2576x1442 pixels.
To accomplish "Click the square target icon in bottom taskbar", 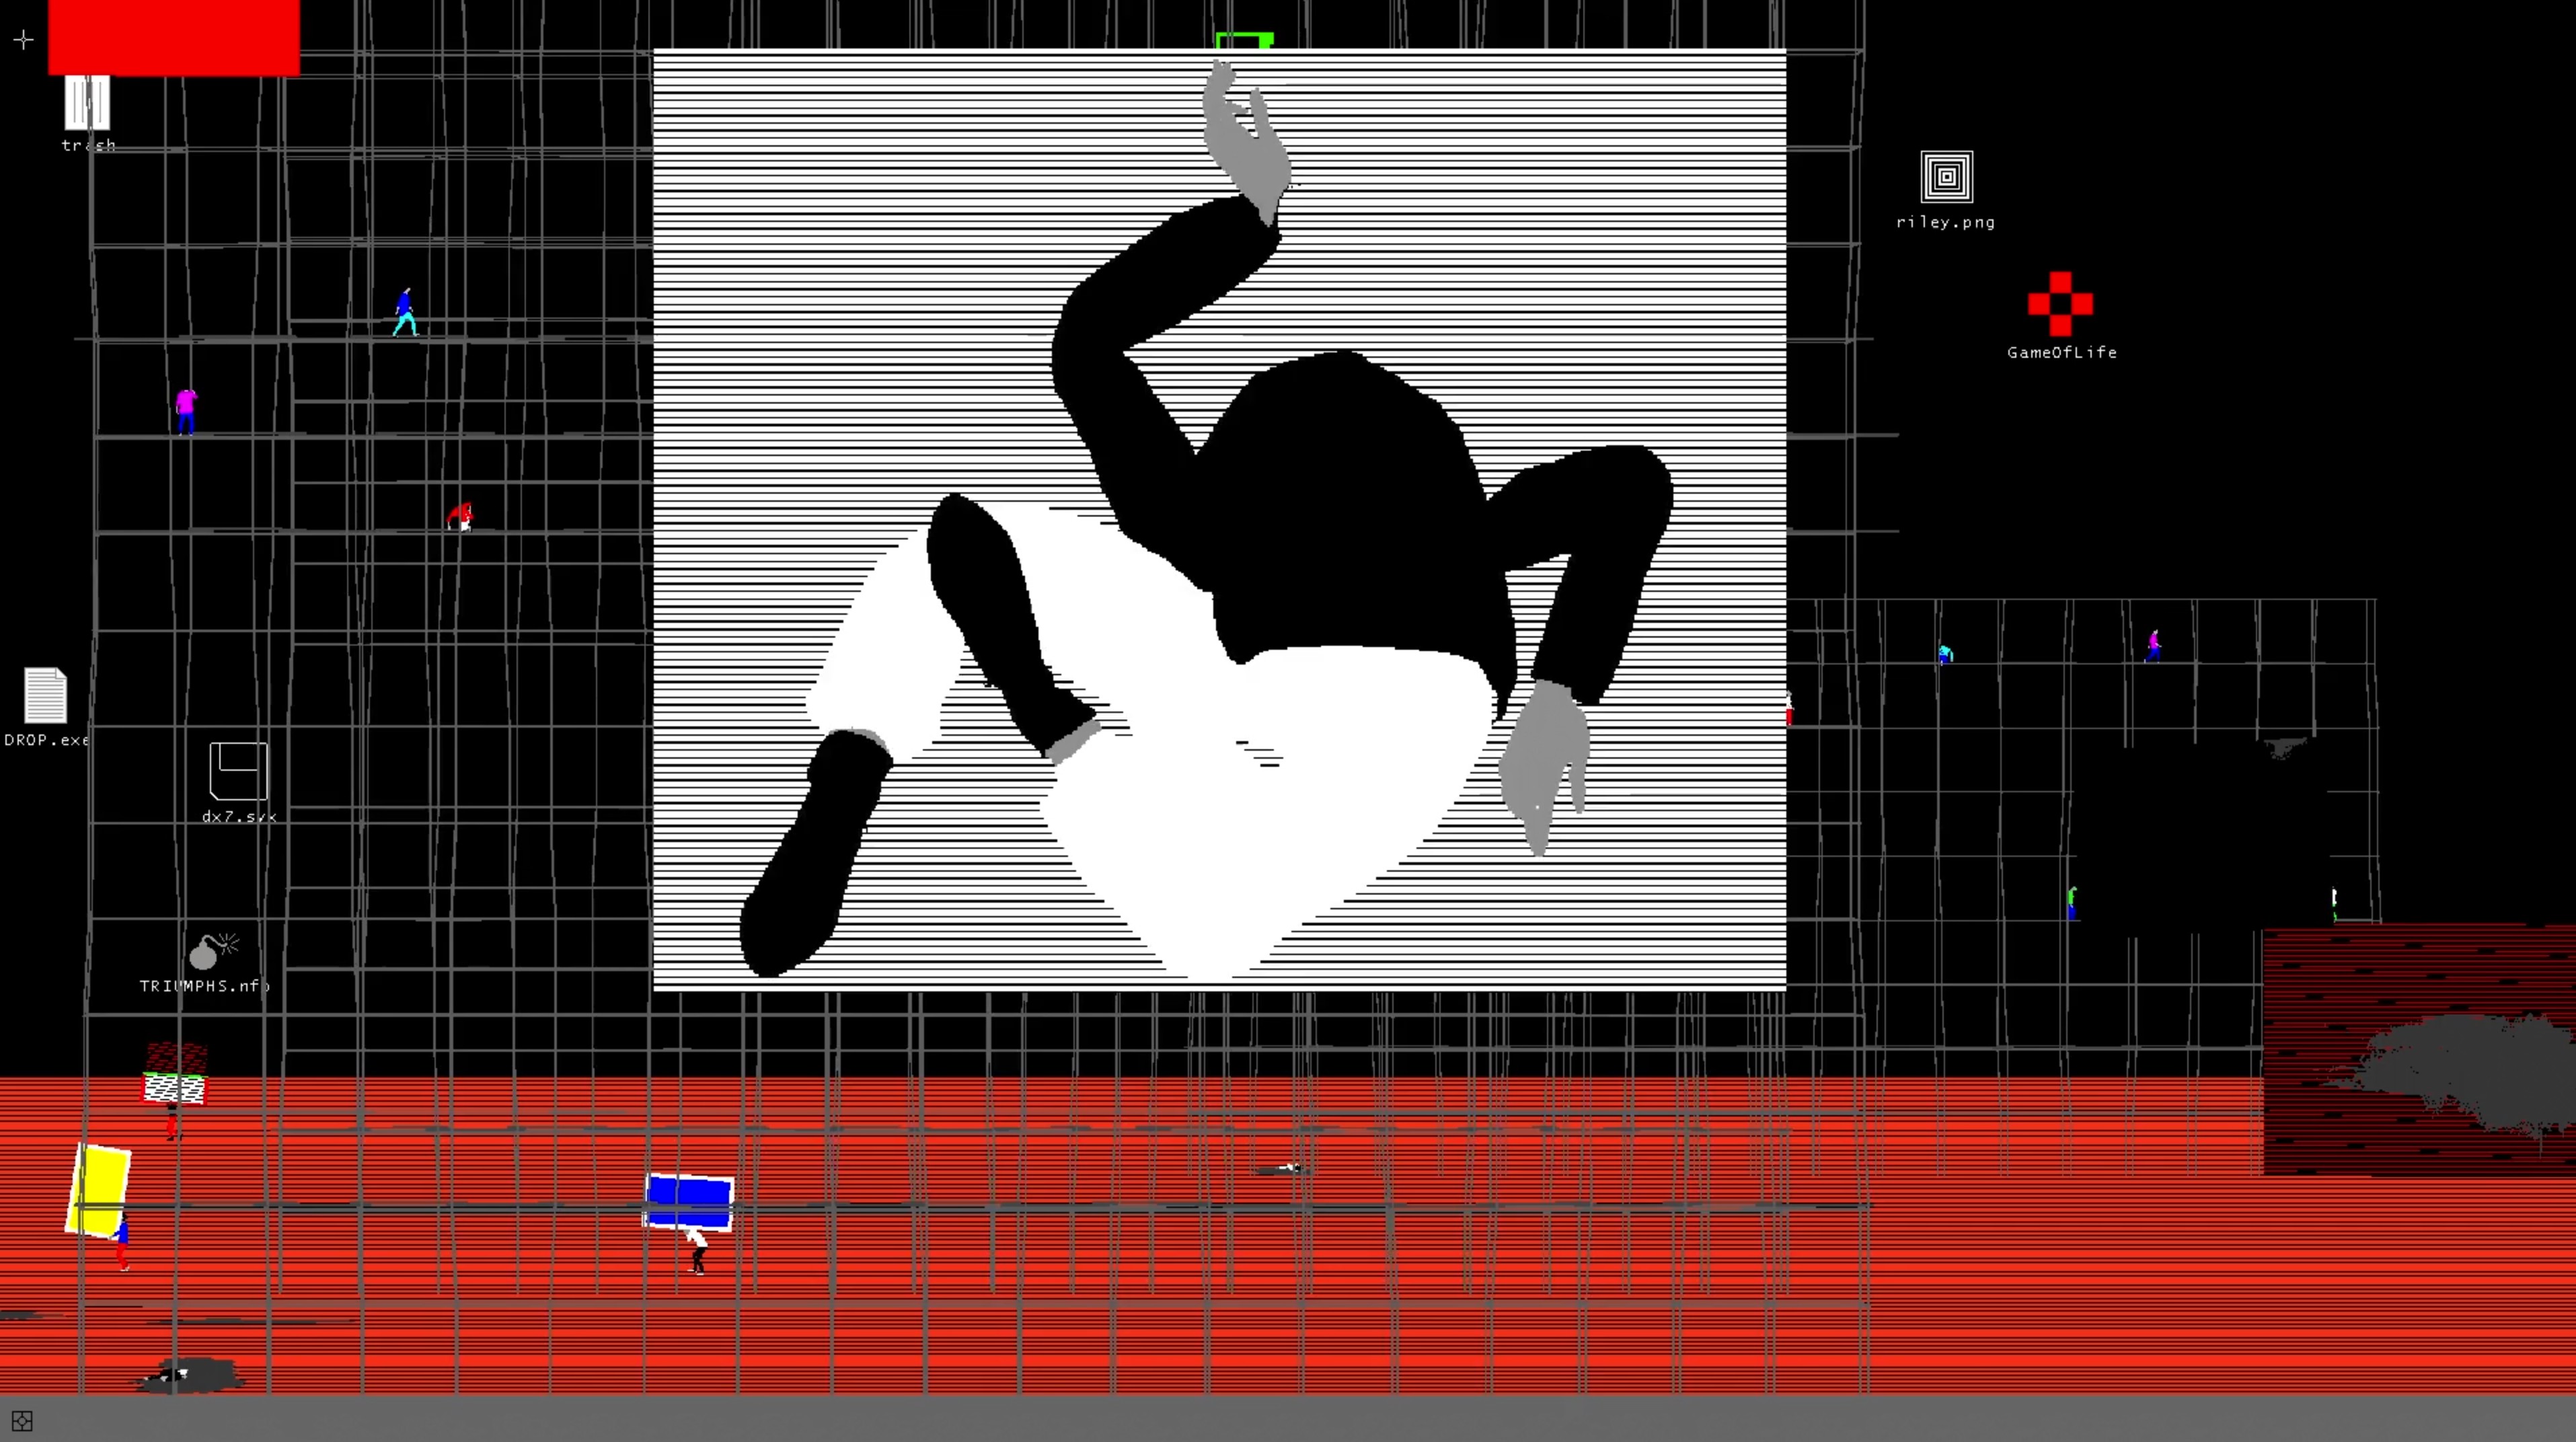I will pyautogui.click(x=22, y=1421).
